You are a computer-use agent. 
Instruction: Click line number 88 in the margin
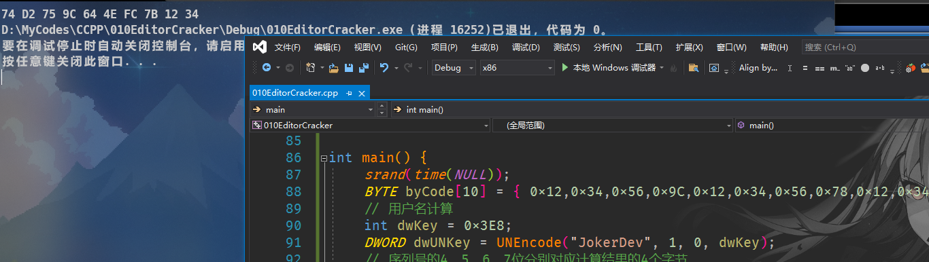[x=293, y=192]
